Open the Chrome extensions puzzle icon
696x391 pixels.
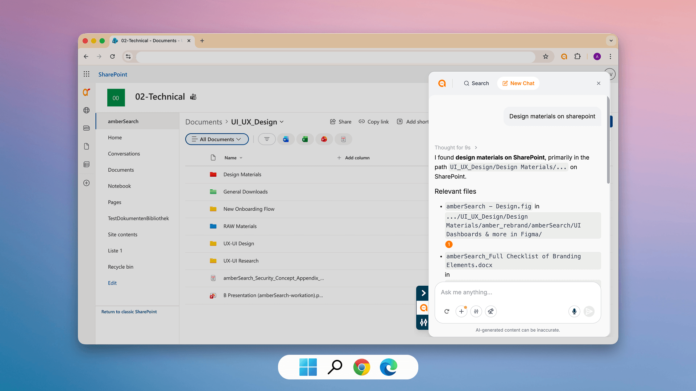click(577, 56)
